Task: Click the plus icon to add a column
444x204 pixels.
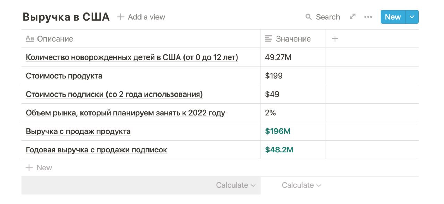Action: 335,39
